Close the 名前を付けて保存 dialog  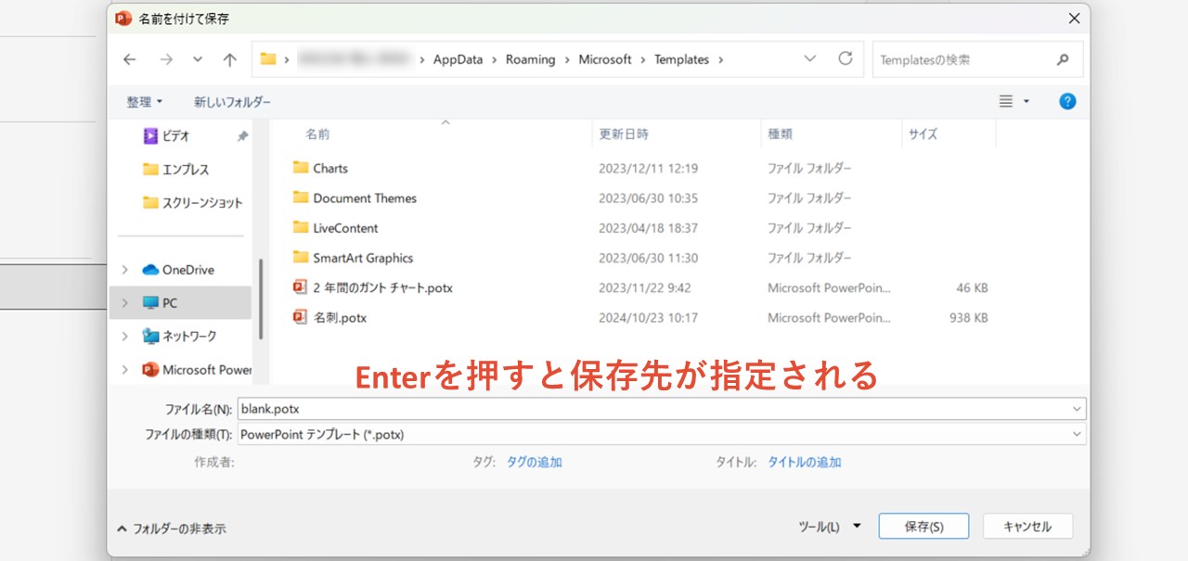[1074, 18]
